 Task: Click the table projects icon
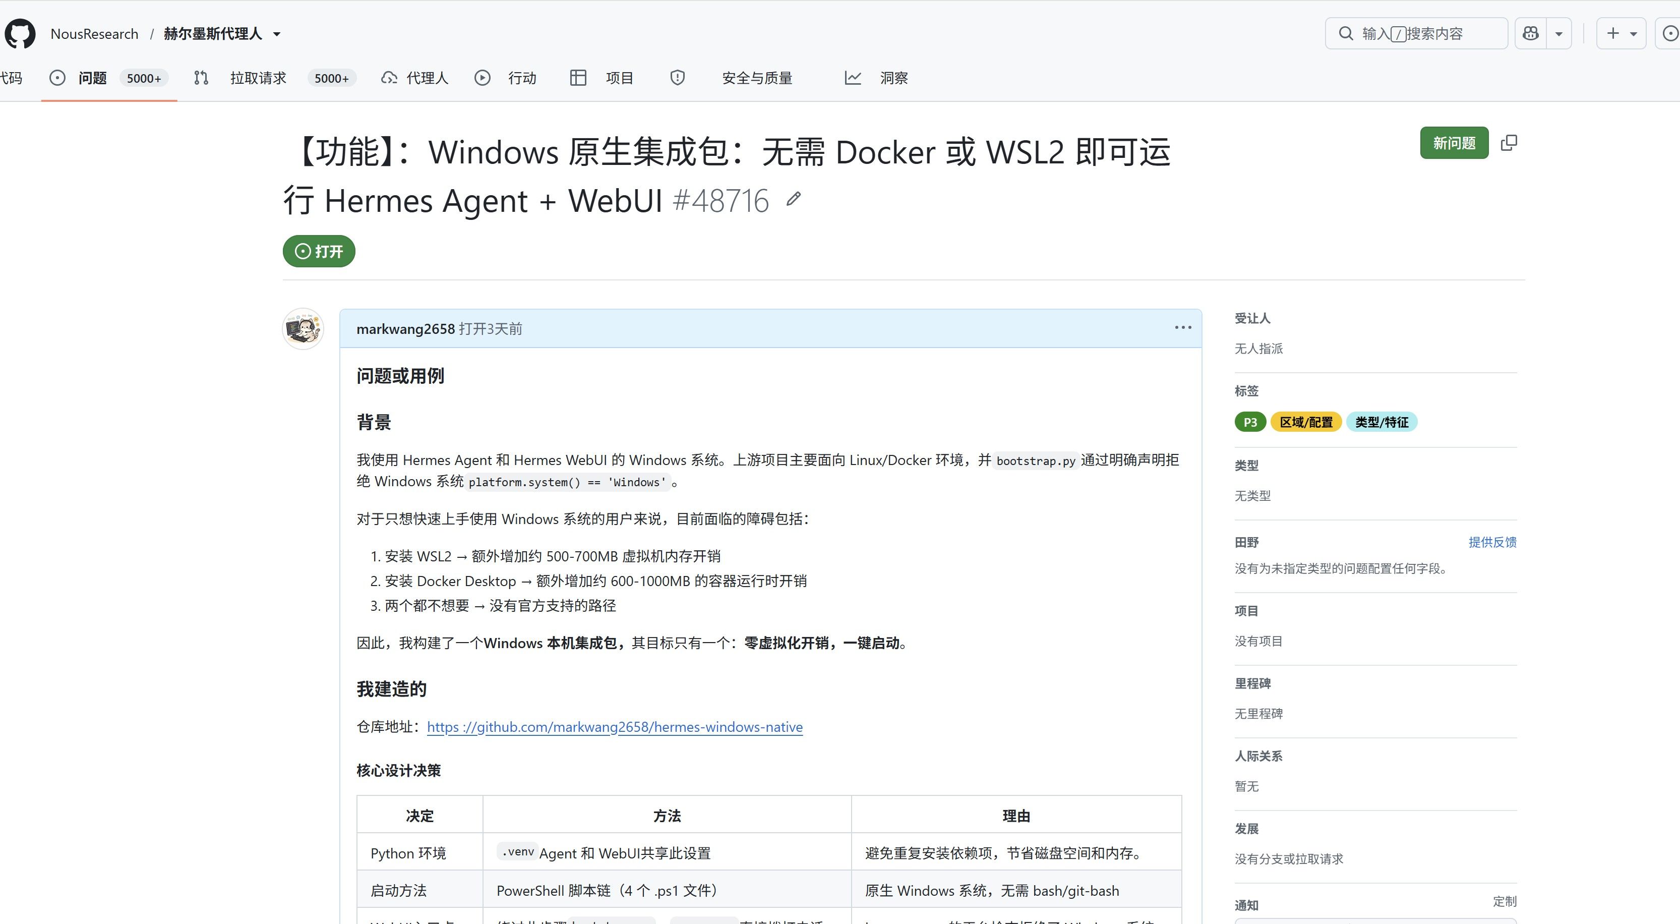(578, 78)
